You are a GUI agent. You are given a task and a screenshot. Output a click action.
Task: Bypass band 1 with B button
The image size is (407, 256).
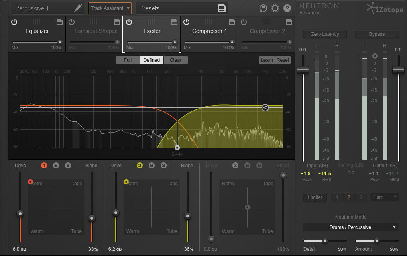click(56, 166)
